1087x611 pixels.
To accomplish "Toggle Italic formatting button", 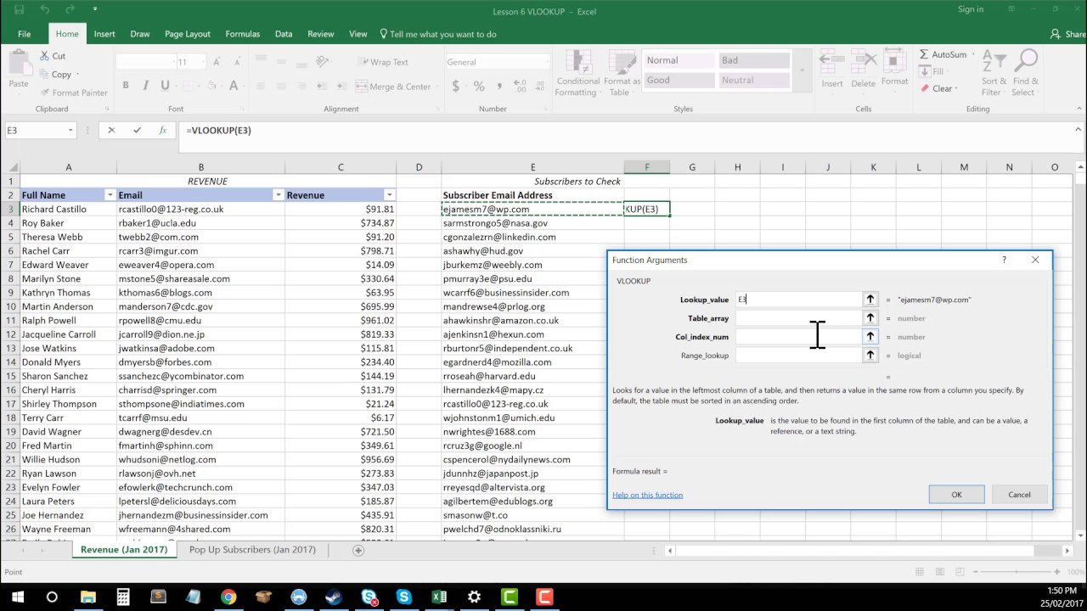I will [145, 86].
